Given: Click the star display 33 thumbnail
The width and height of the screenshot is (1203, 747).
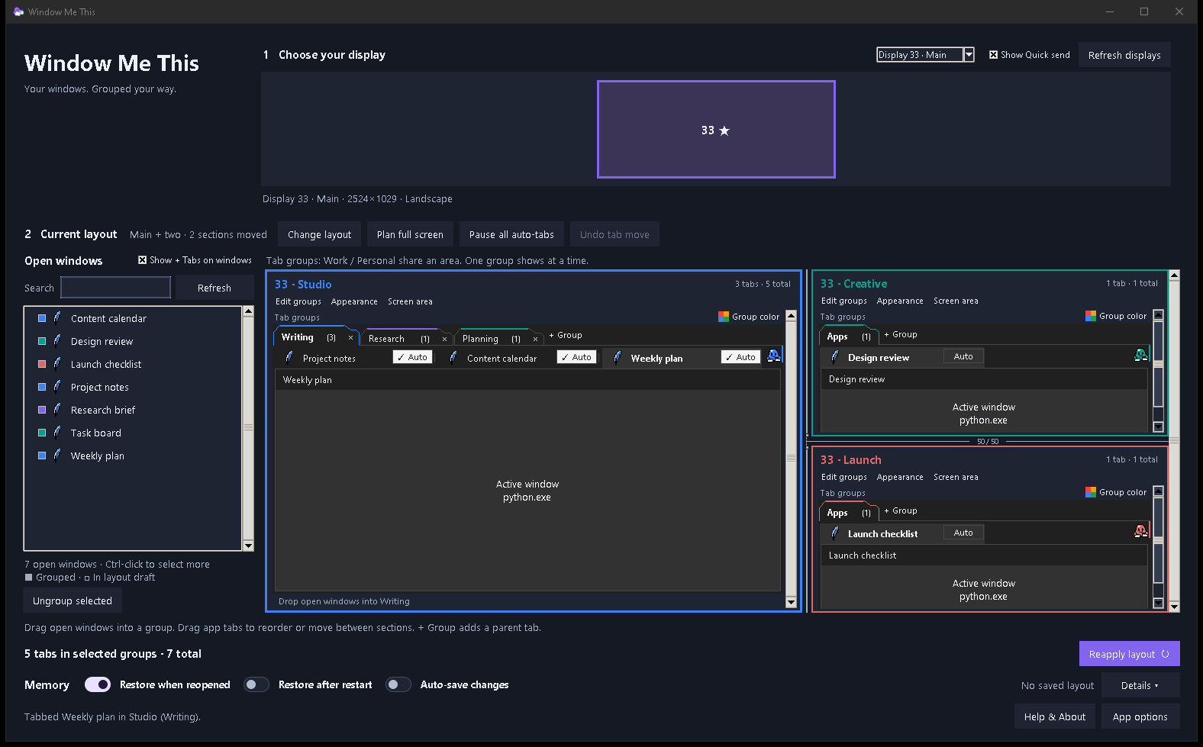Looking at the screenshot, I should tap(716, 130).
